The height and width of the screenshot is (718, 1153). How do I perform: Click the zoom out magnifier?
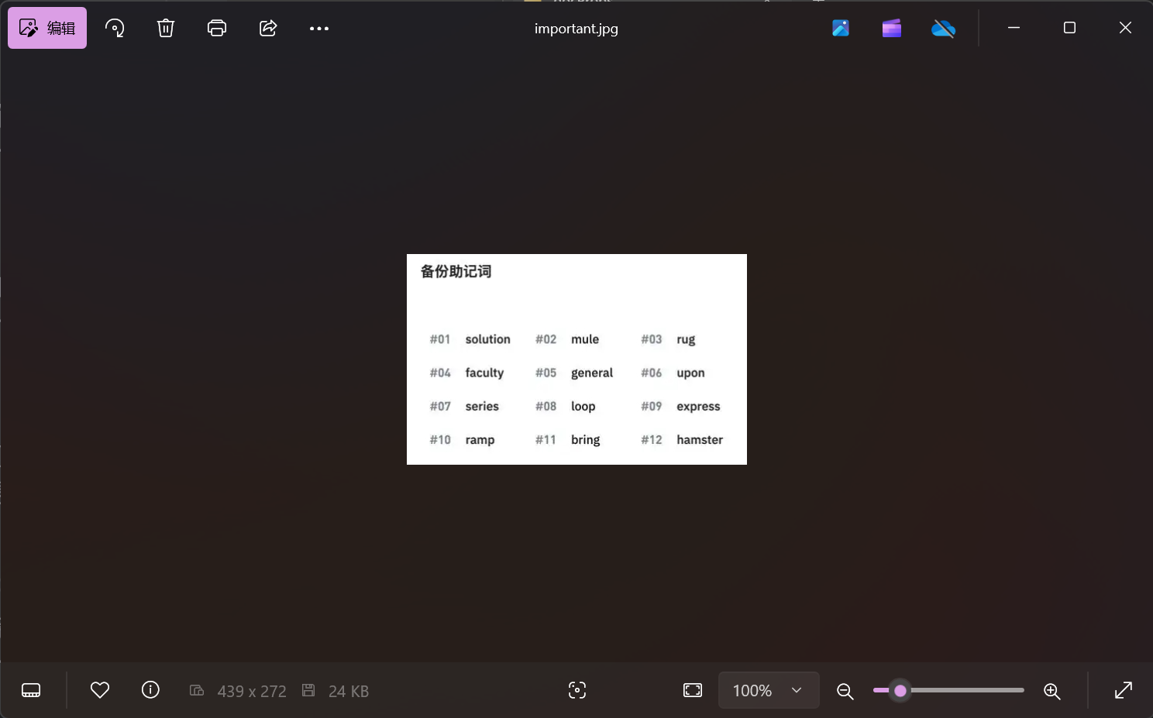845,691
